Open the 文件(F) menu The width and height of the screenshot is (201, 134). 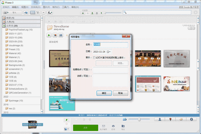coord(6,7)
